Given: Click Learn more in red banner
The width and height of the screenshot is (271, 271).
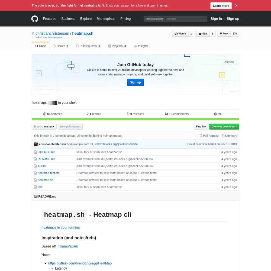Looking at the screenshot, I should tap(221, 6).
